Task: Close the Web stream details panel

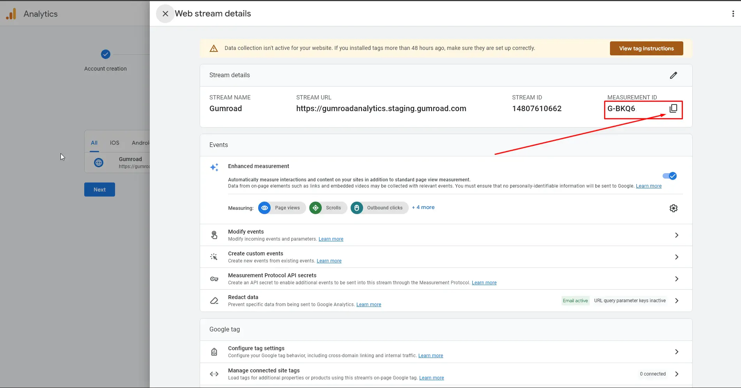Action: (165, 14)
